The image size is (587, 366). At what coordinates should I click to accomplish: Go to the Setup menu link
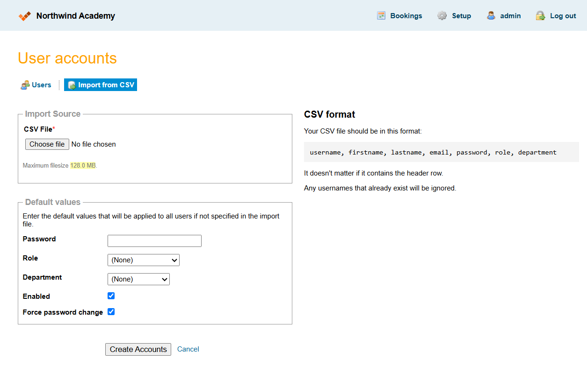click(461, 16)
